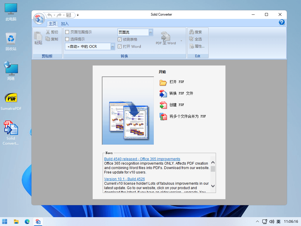This screenshot has width=301, height=226.
Task: Click the News scrollbar up arrow
Action: click(213, 163)
